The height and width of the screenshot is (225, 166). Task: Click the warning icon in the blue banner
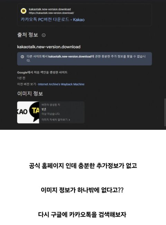pyautogui.click(x=22, y=57)
